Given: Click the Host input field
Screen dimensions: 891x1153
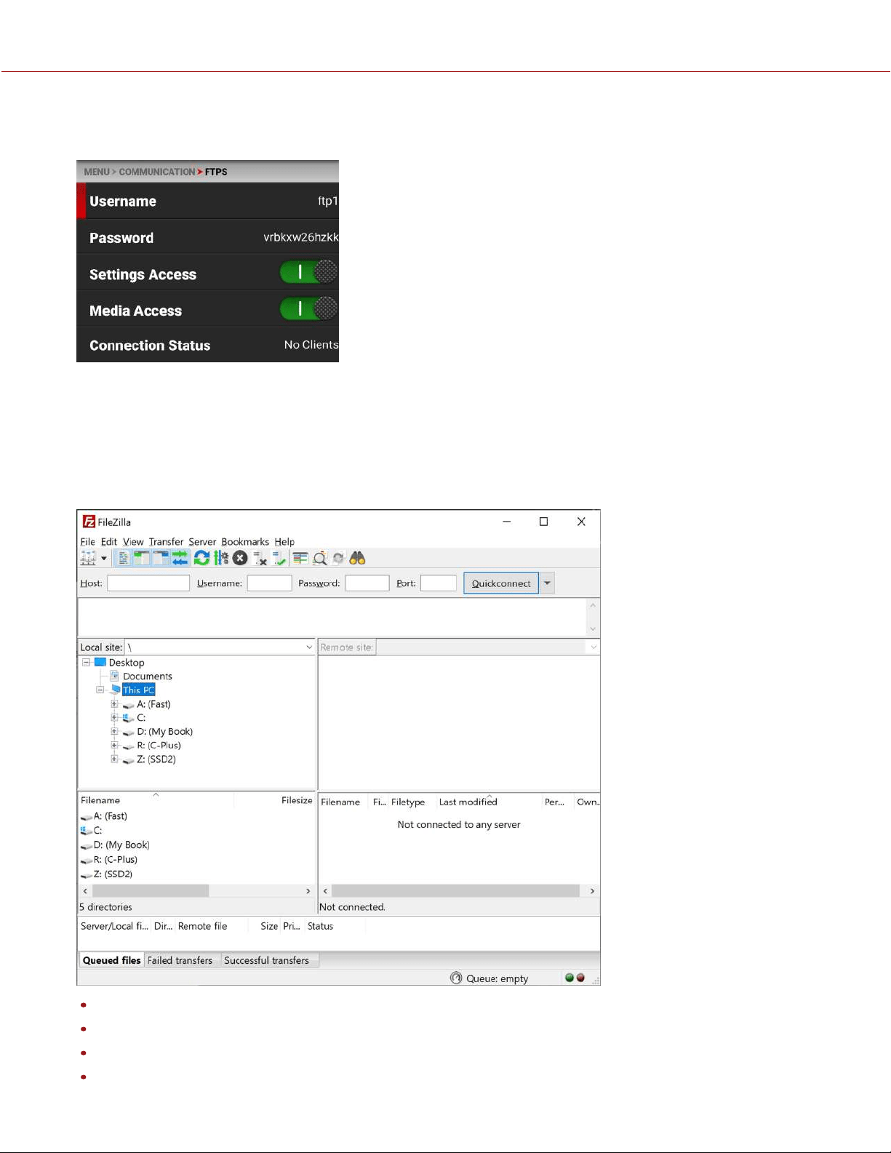Looking at the screenshot, I should (x=148, y=583).
